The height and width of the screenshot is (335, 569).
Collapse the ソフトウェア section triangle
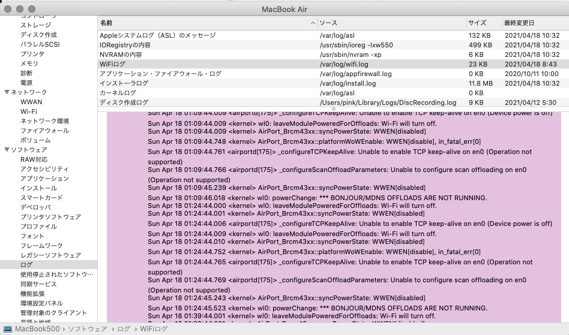click(x=7, y=150)
